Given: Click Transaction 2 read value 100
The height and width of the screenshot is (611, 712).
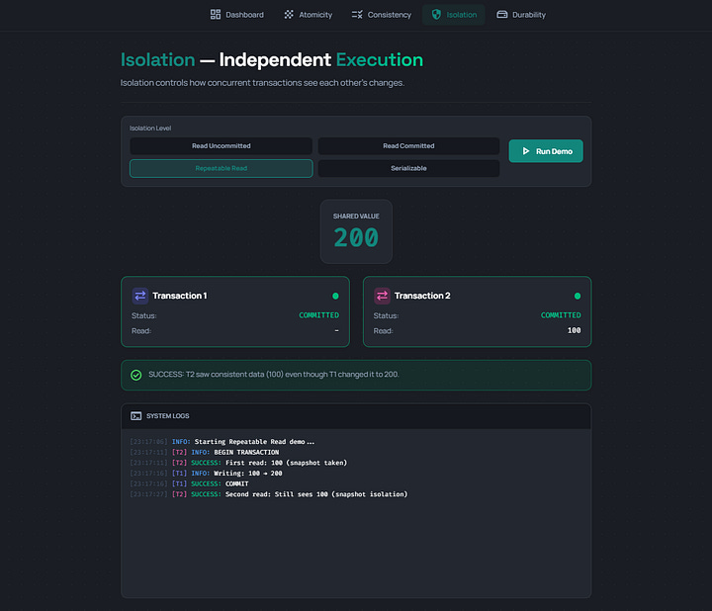Looking at the screenshot, I should click(x=574, y=330).
